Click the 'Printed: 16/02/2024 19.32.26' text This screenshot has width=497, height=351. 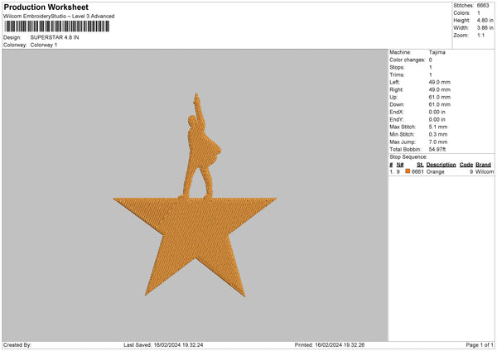[330, 345]
